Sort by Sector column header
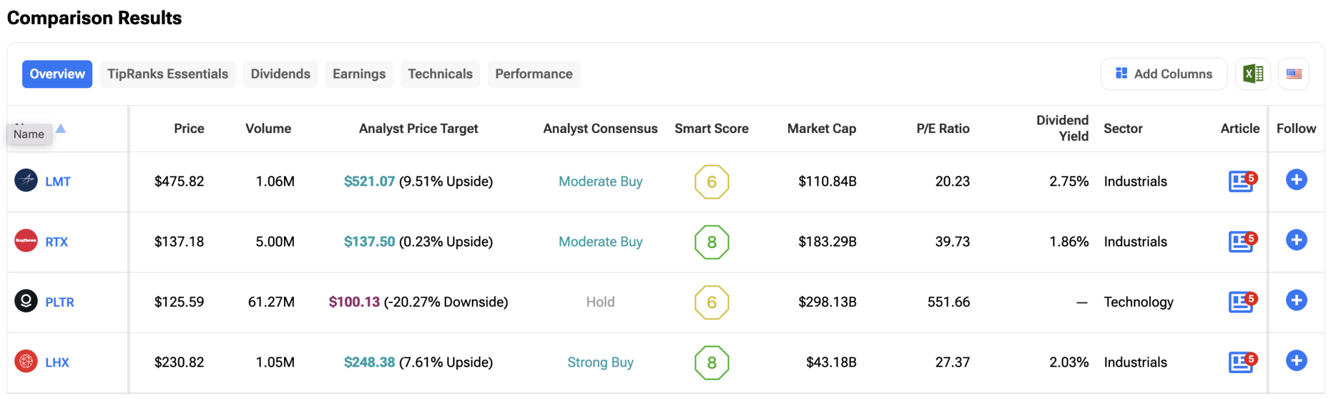1331x399 pixels. click(1123, 128)
